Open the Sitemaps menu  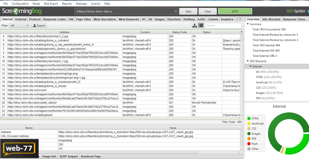pos(82,3)
